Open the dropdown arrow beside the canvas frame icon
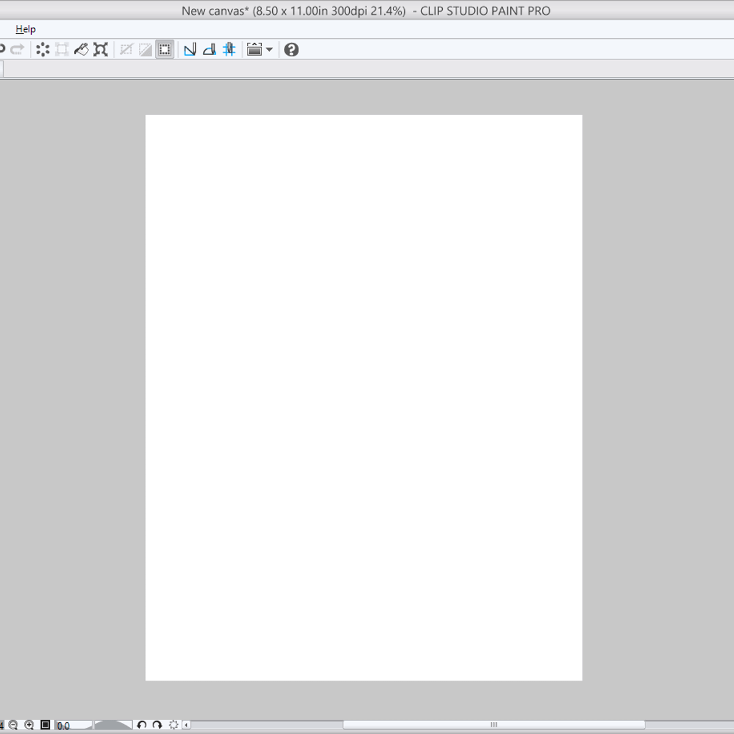Screen dimensions: 734x734 point(269,50)
